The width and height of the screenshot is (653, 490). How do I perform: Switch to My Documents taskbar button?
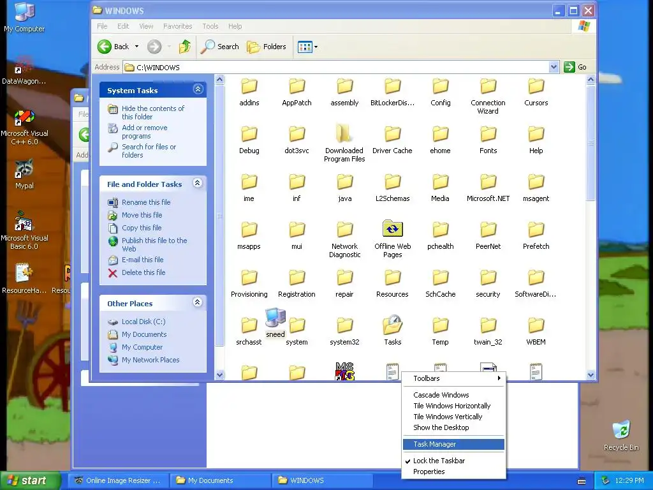(220, 480)
